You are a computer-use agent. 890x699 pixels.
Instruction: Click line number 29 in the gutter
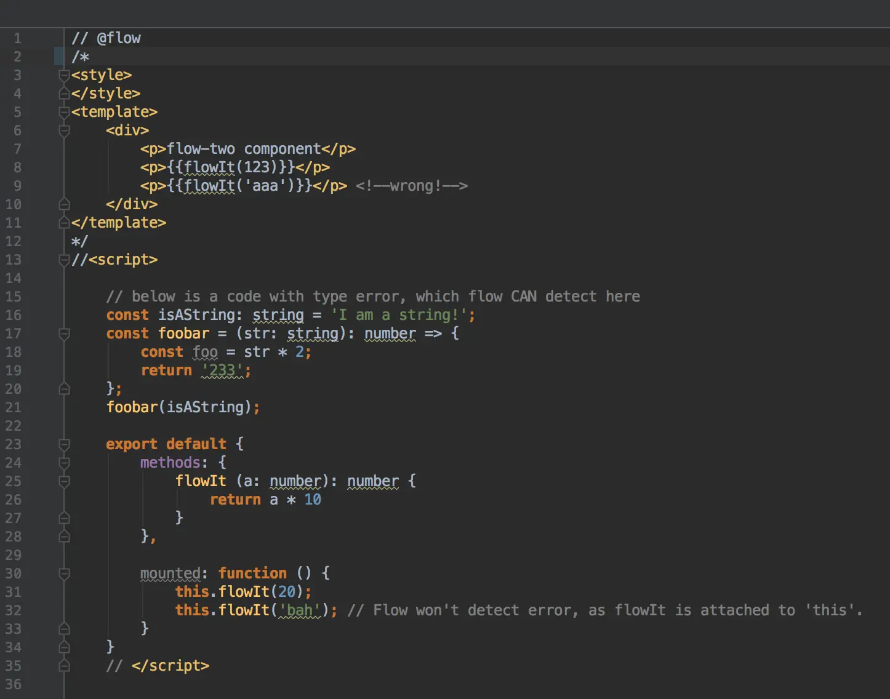(x=14, y=555)
